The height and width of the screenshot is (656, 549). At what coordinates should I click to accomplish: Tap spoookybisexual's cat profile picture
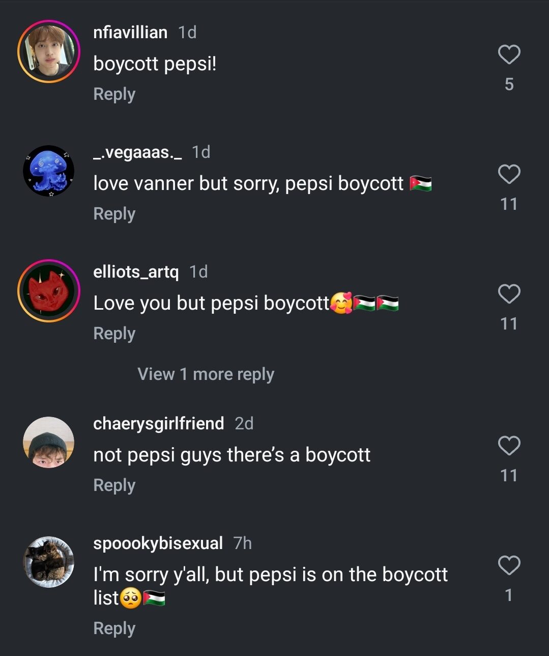49,562
